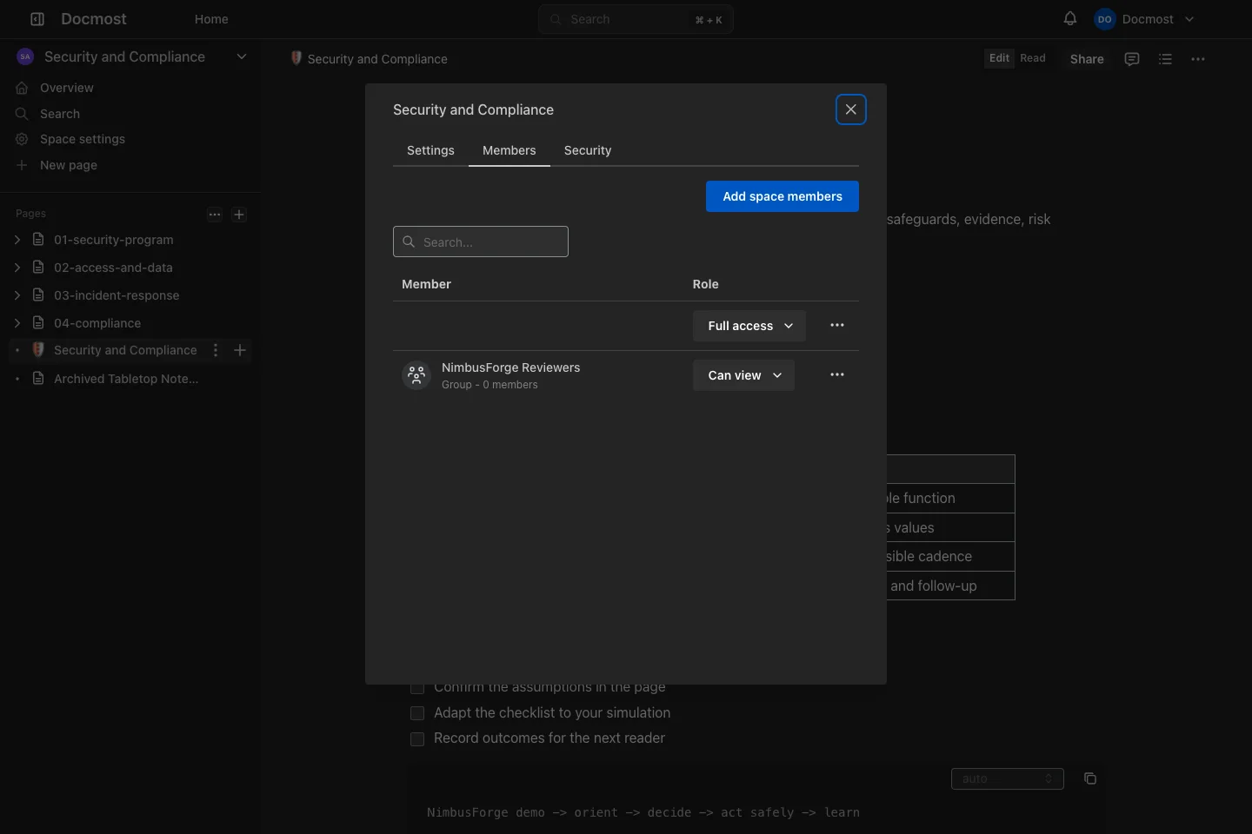Open options for the Security and Compliance page item
Image resolution: width=1252 pixels, height=834 pixels.
tap(216, 350)
